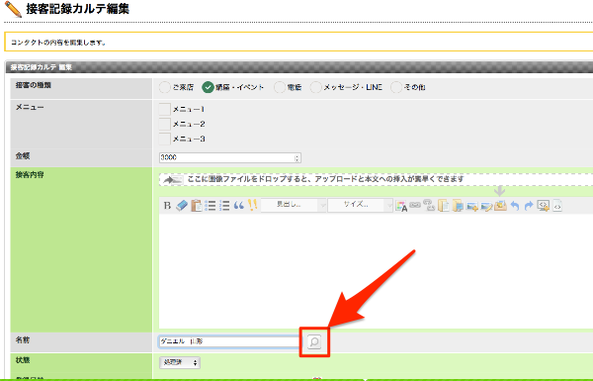
Task: Open customer search magnifier next to name
Action: click(314, 342)
